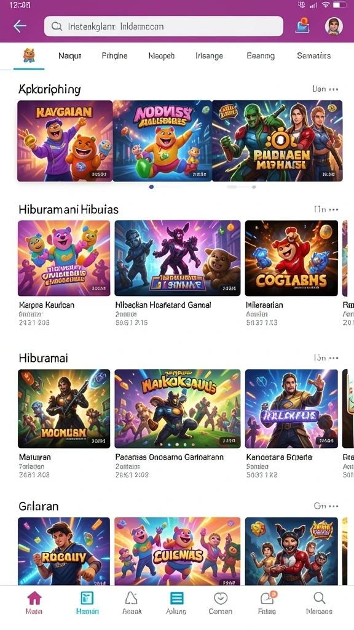Tap the bell icon in bottom navigation
This screenshot has height=630, width=354.
click(132, 598)
